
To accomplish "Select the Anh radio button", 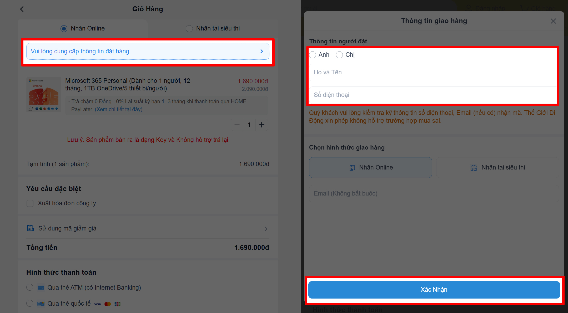I will [313, 55].
